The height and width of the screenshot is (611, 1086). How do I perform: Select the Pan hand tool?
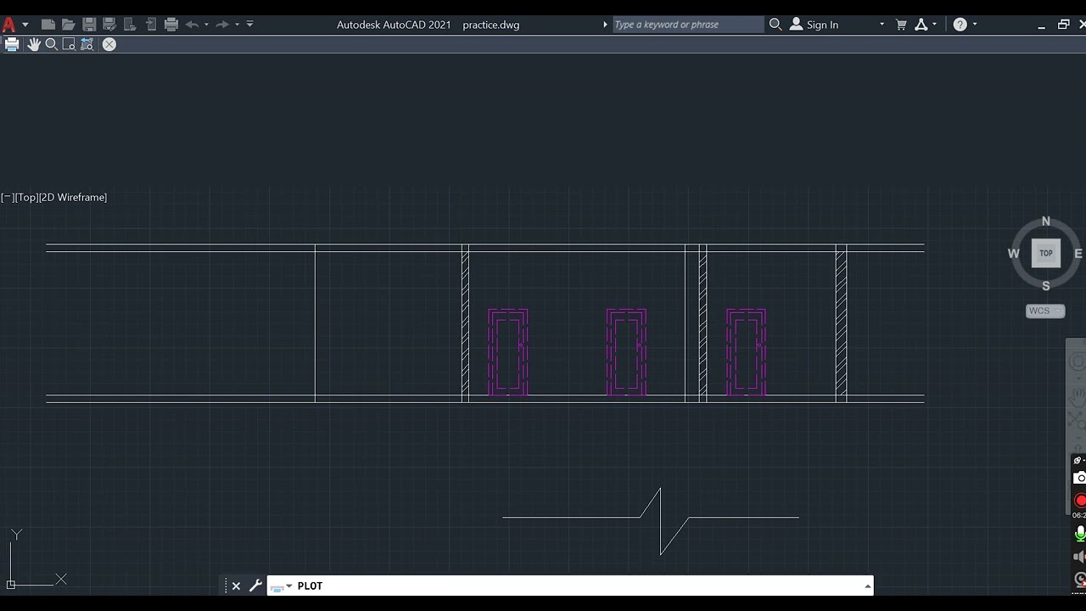click(34, 44)
